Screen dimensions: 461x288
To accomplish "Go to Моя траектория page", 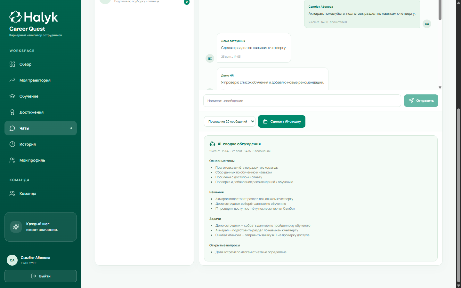I will [x=41, y=80].
